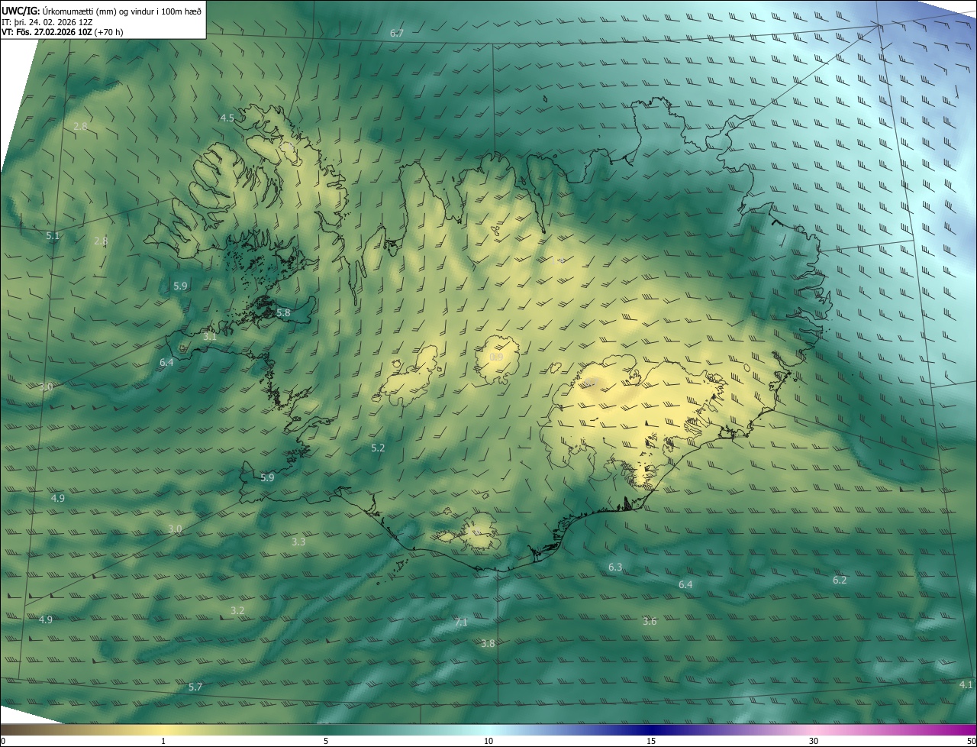The width and height of the screenshot is (977, 747).
Task: Click the 6.7 precipitation value at top
Action: coord(396,33)
